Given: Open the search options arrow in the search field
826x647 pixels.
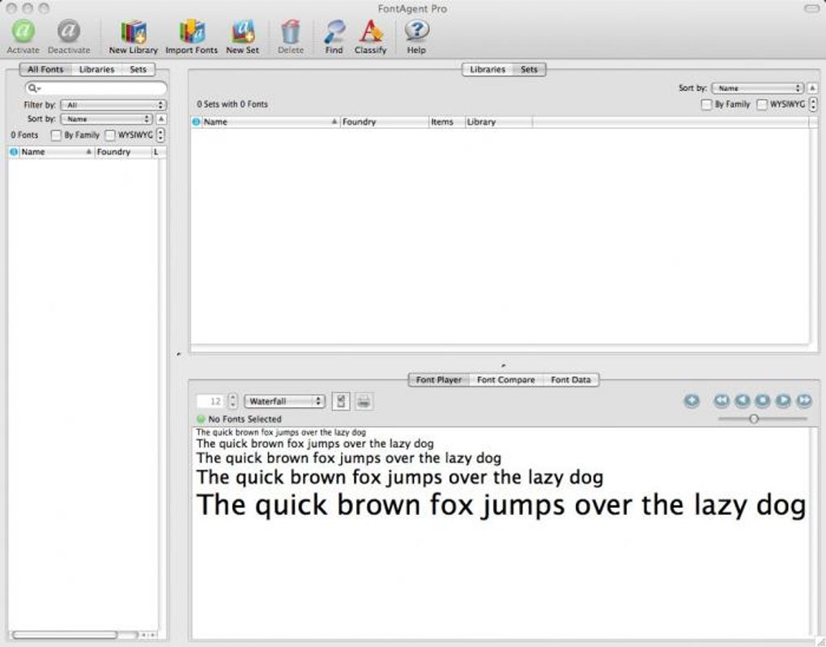Looking at the screenshot, I should tap(39, 88).
